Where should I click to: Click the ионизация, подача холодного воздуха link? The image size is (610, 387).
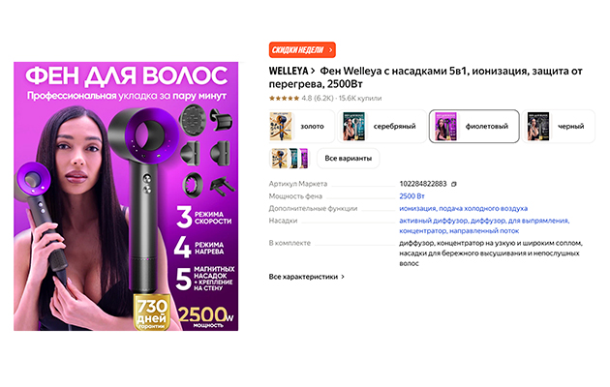[x=464, y=209]
